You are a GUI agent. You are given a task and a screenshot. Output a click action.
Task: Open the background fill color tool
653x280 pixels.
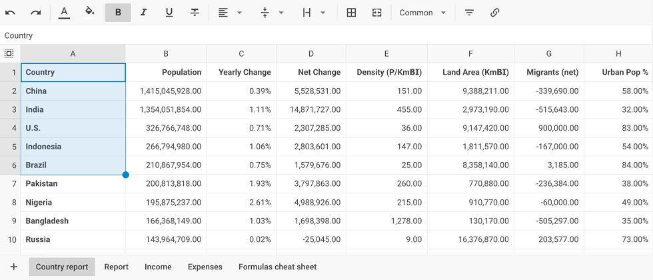[89, 13]
